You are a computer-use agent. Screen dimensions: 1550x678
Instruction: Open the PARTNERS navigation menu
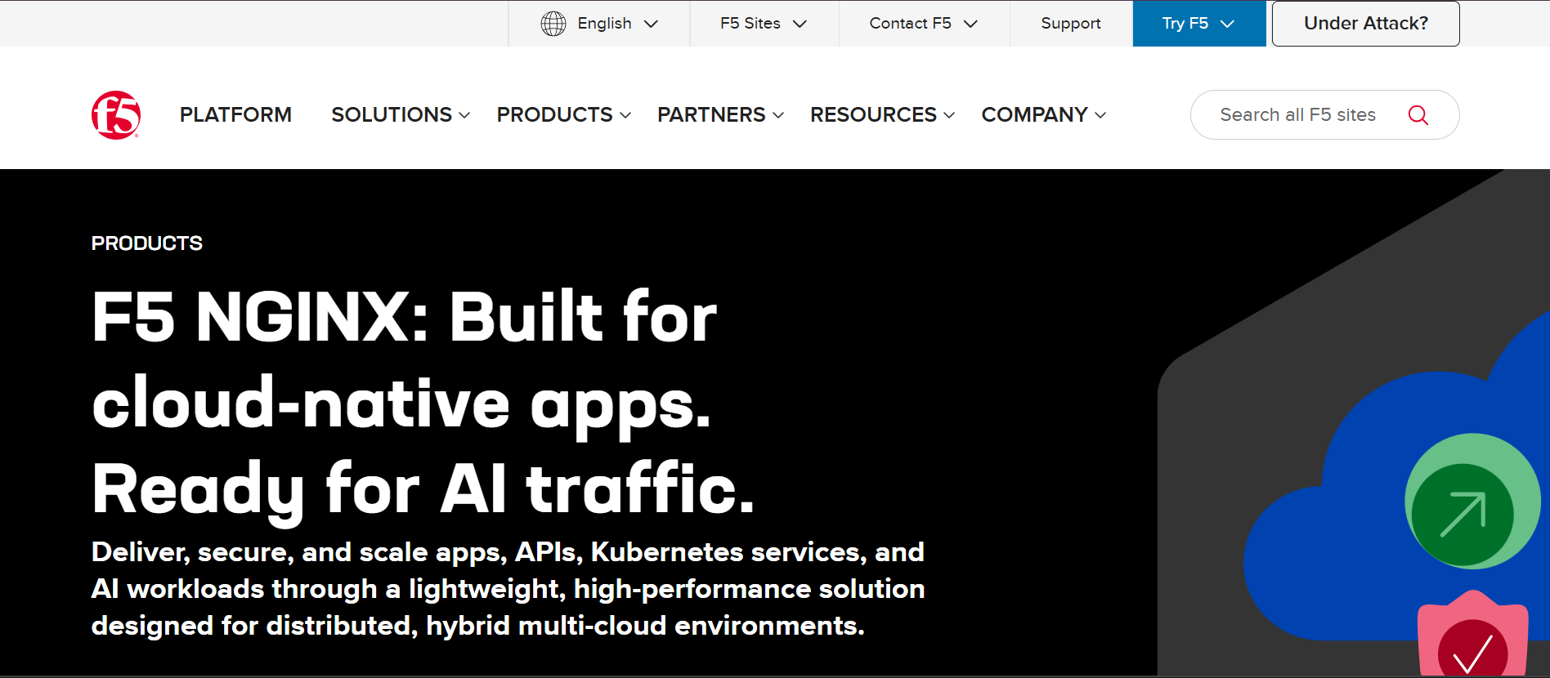[x=711, y=115]
